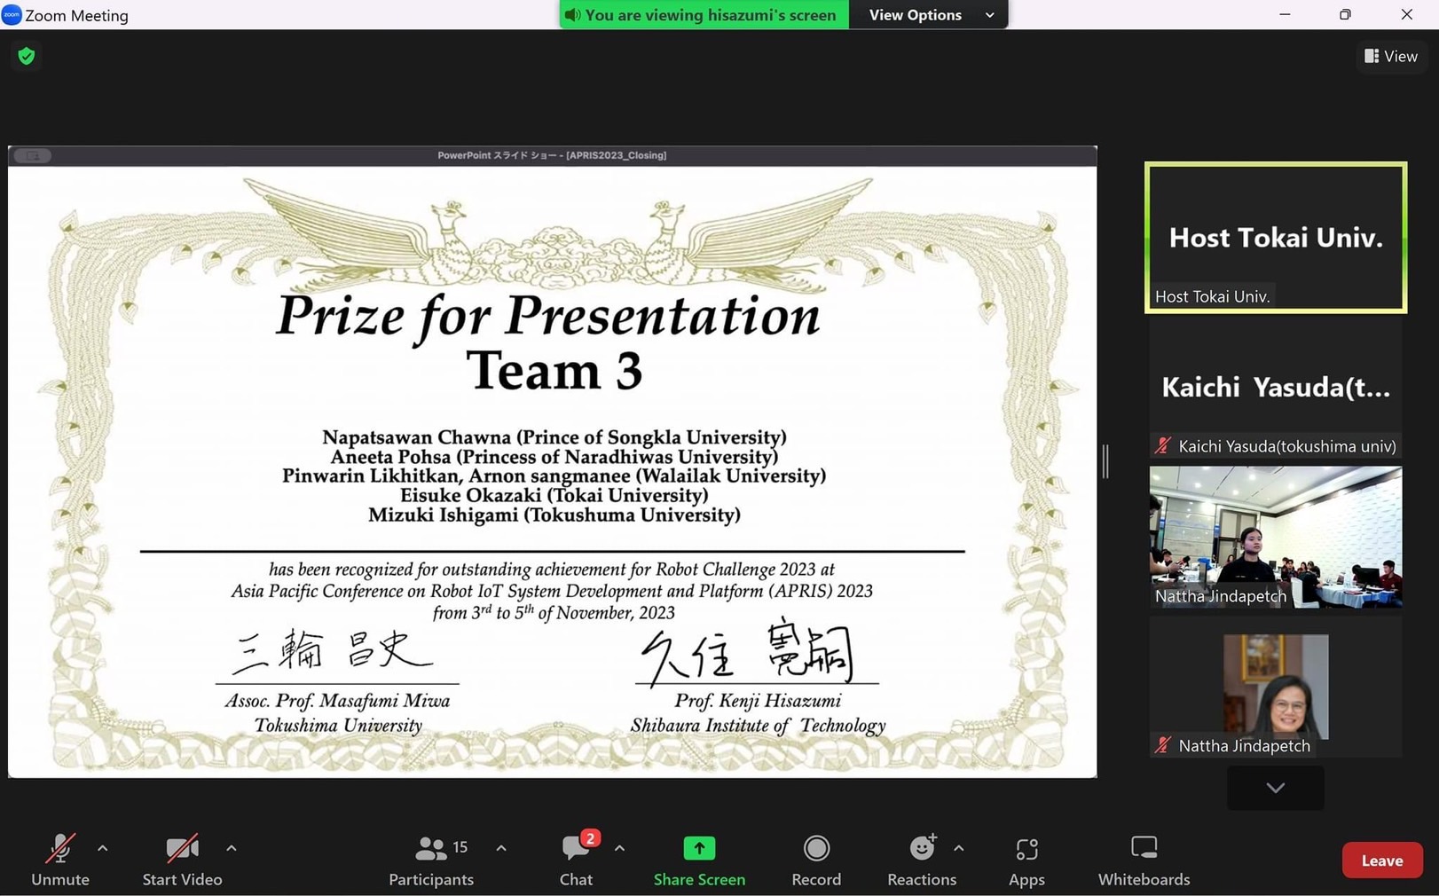This screenshot has height=896, width=1439.
Task: Select Nattha Jindapetch conference room video tile
Action: 1276,537
